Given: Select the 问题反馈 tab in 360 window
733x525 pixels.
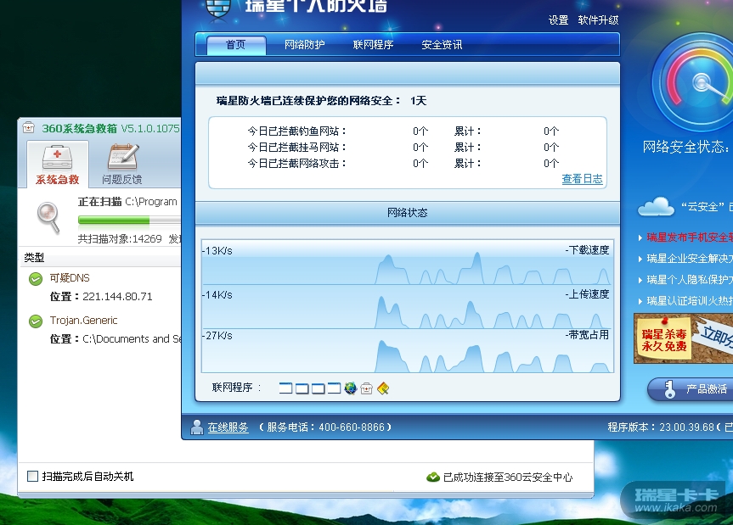Looking at the screenshot, I should (x=122, y=164).
